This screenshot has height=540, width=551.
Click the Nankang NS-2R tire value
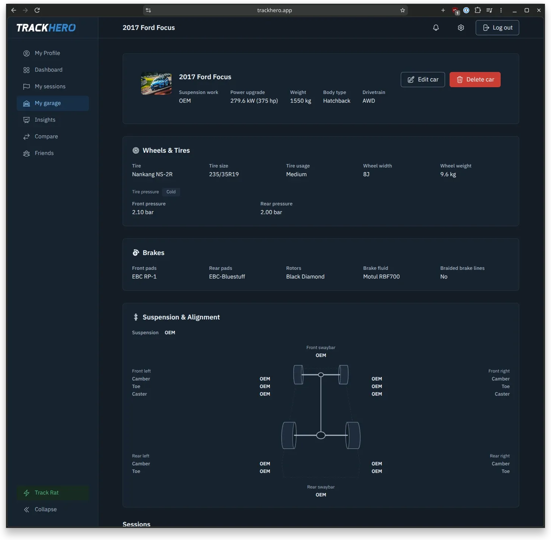tap(152, 174)
